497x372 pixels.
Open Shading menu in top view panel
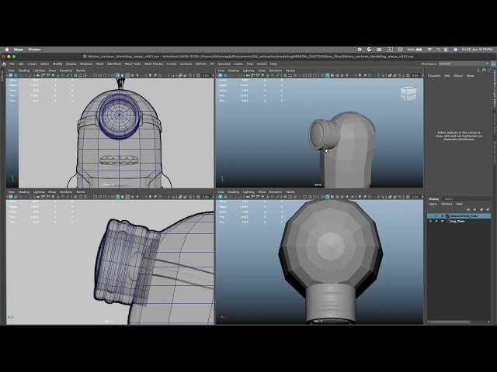(x=234, y=192)
